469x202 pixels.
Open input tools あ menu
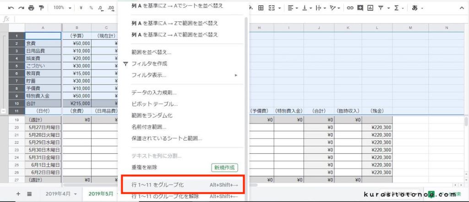[x=414, y=8]
